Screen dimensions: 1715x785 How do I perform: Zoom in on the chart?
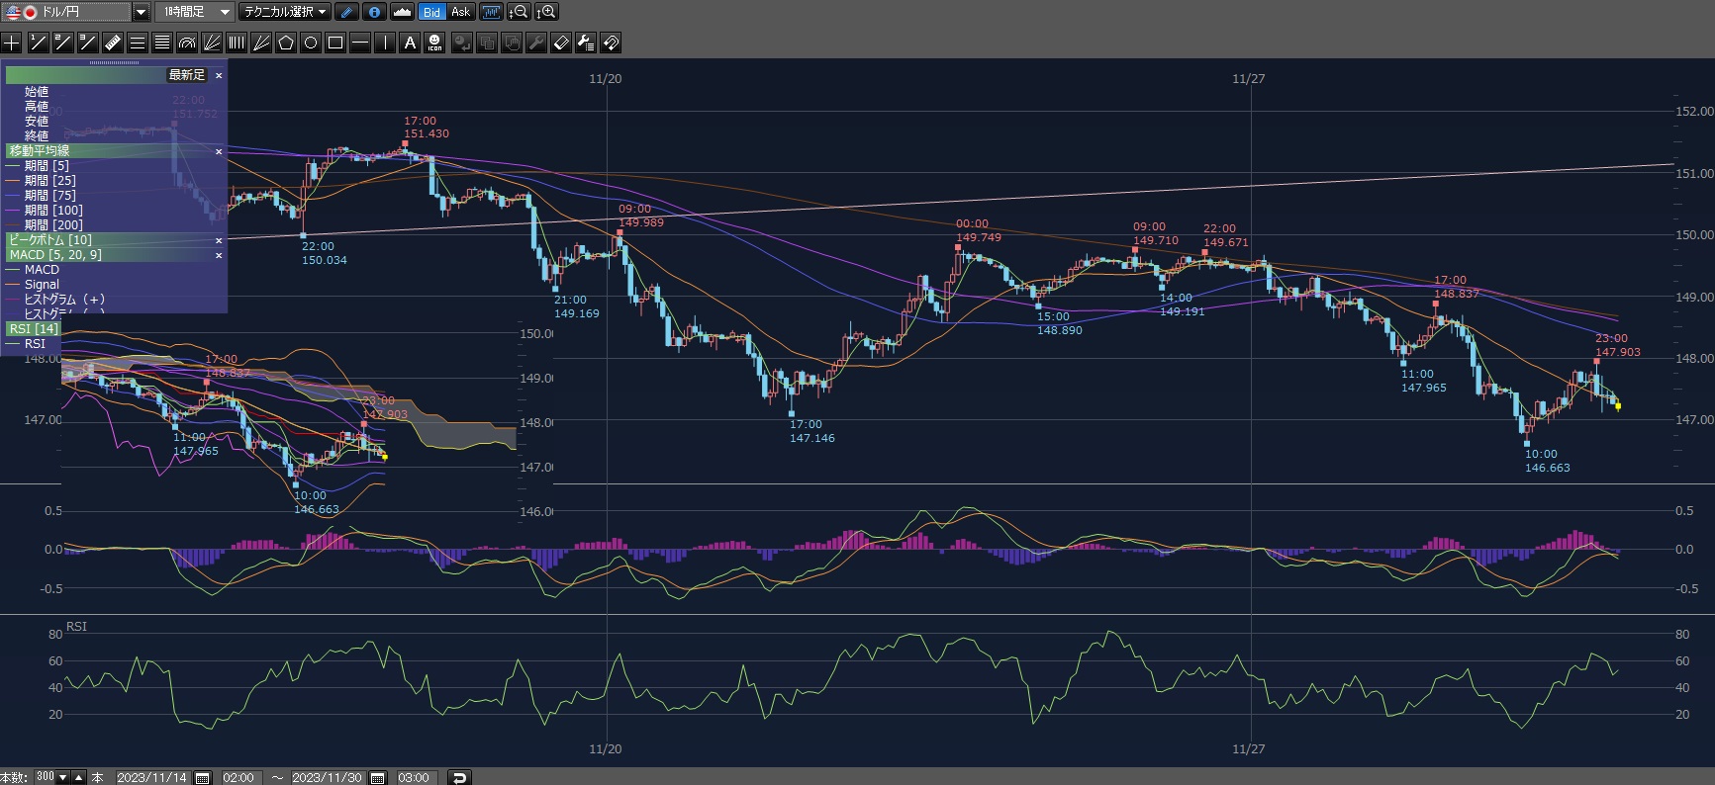(x=546, y=12)
